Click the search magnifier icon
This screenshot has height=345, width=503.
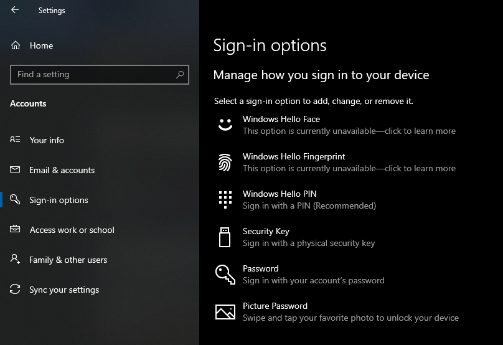tap(180, 75)
